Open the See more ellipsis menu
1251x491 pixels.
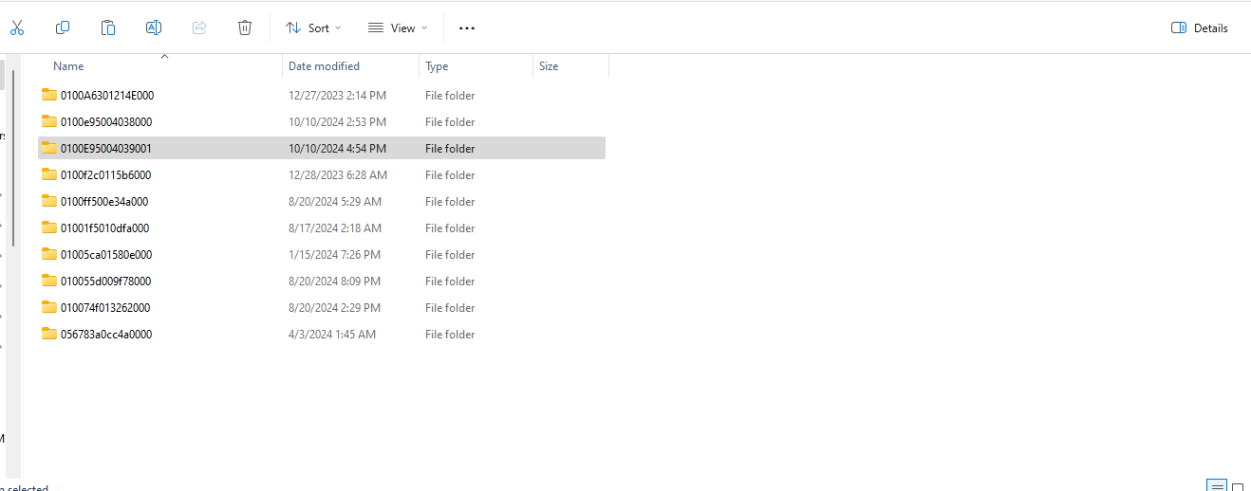pos(466,28)
